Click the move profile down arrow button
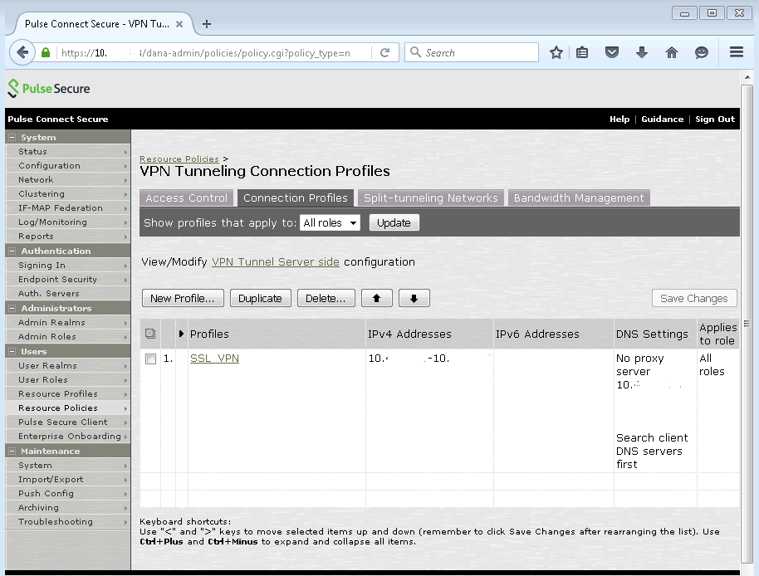759x576 pixels. click(x=414, y=299)
